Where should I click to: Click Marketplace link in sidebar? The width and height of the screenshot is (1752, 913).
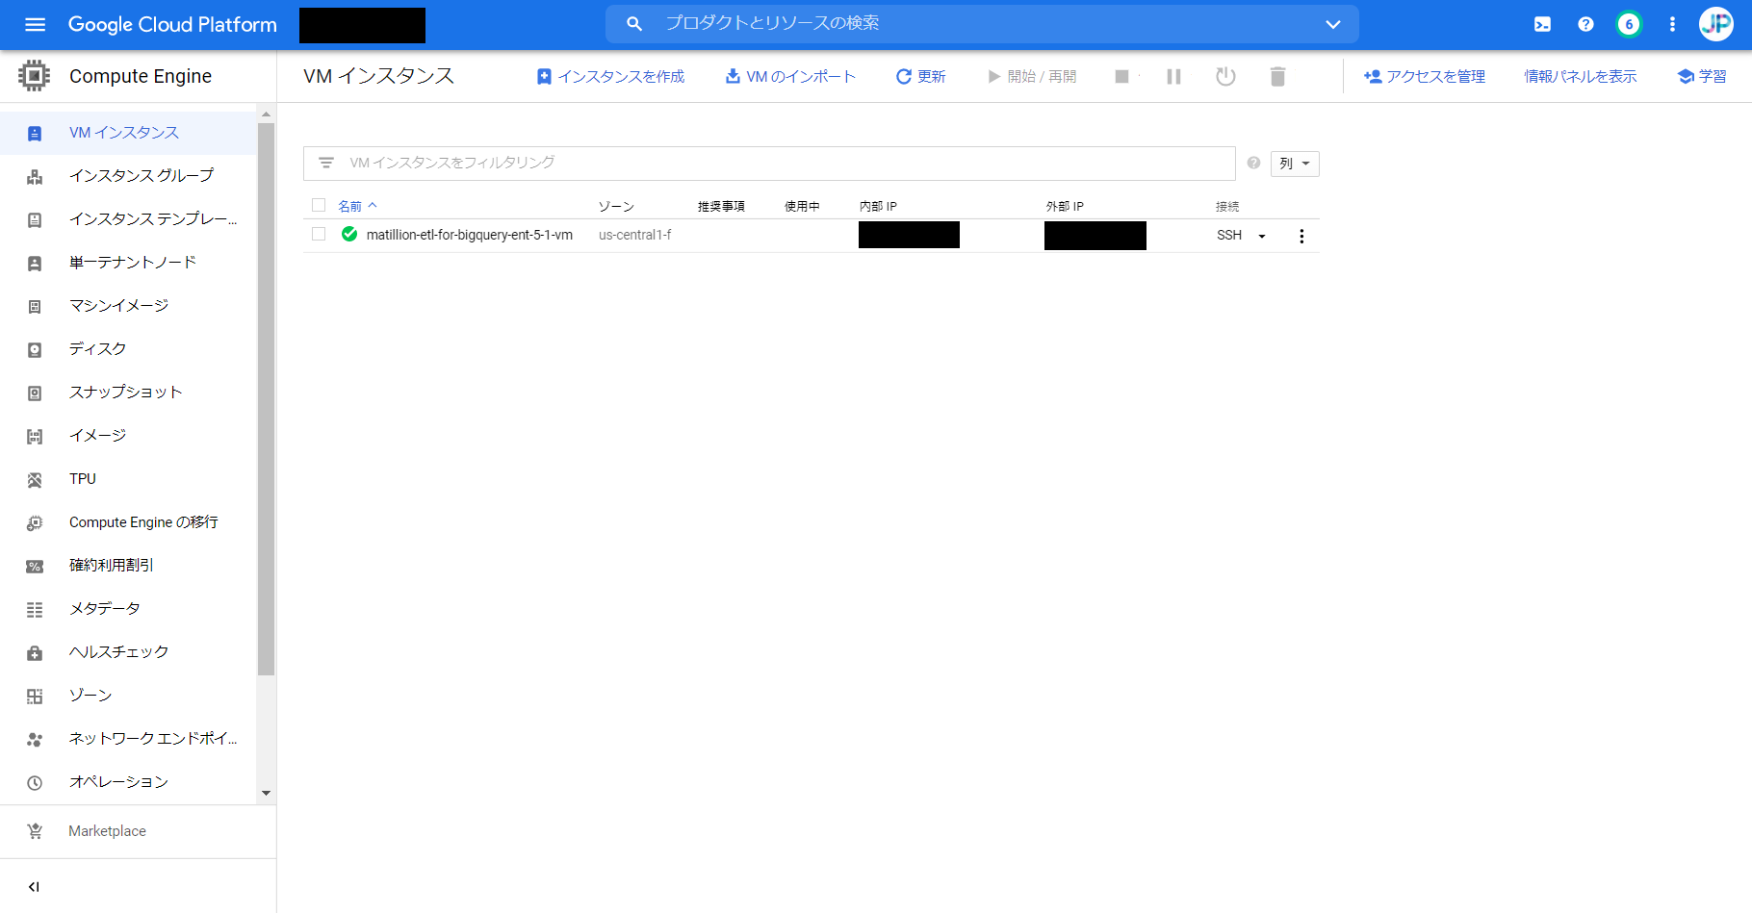[107, 831]
